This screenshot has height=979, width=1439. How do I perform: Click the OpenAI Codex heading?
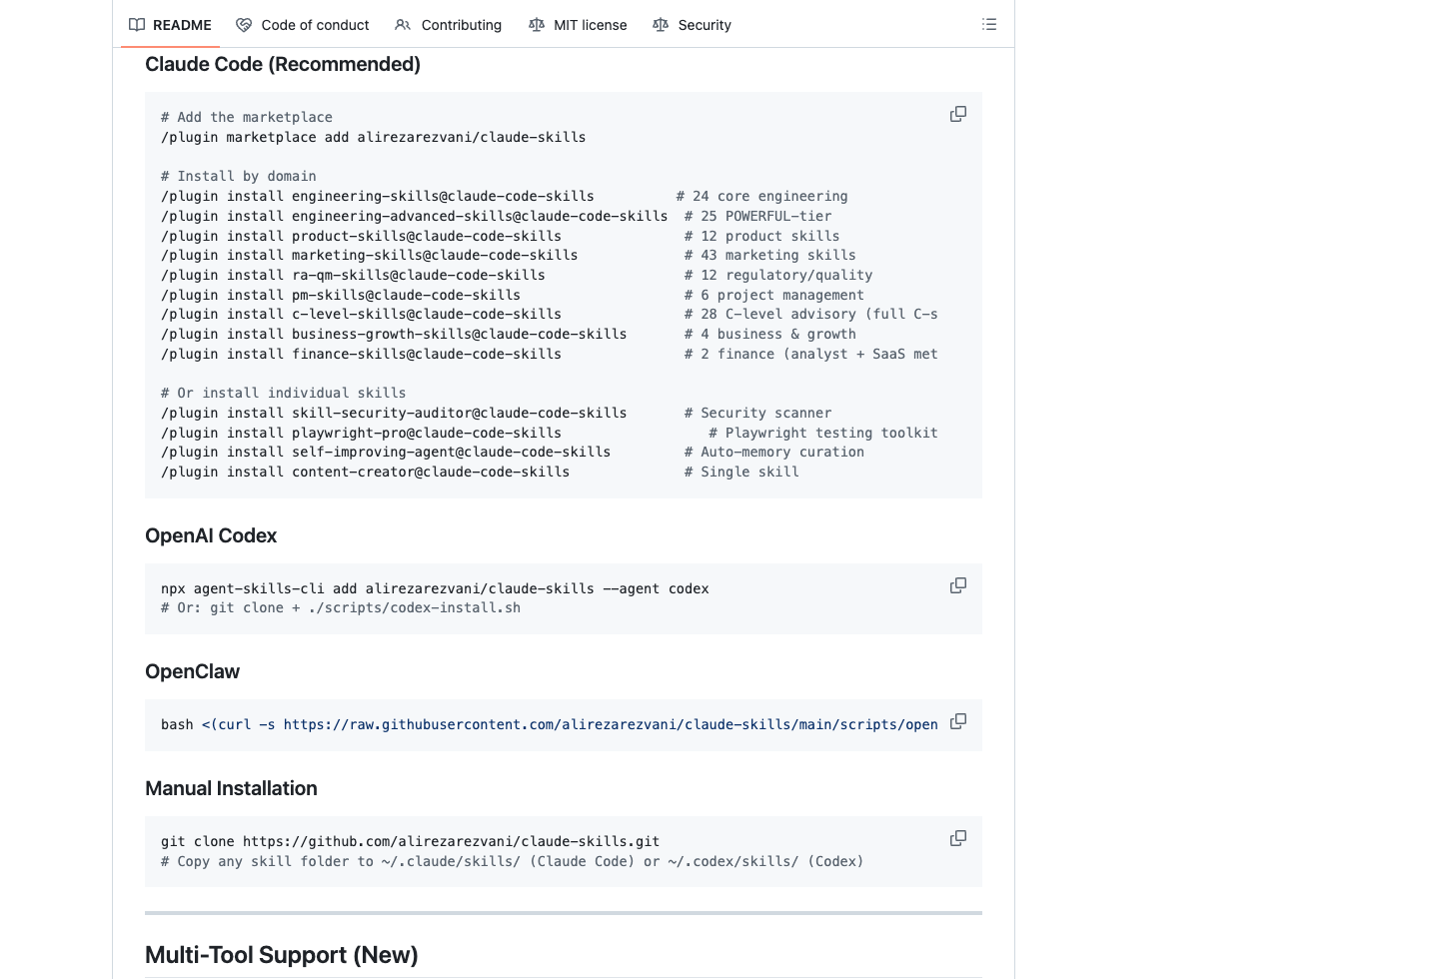point(211,535)
